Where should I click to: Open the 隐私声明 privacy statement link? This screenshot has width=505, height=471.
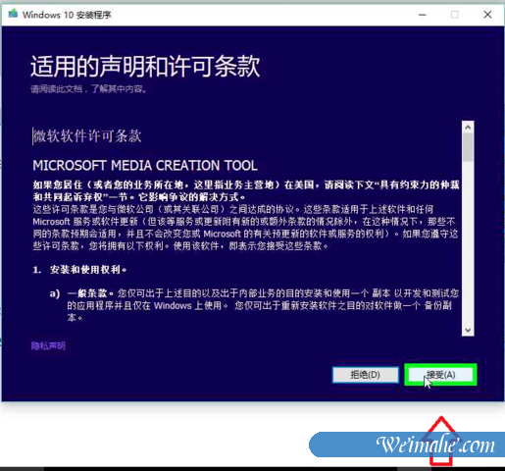[x=48, y=345]
